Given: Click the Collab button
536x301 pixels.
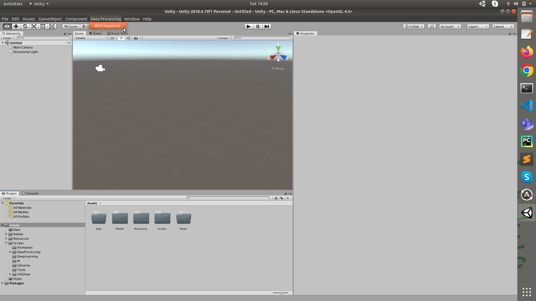Looking at the screenshot, I should click(x=413, y=26).
